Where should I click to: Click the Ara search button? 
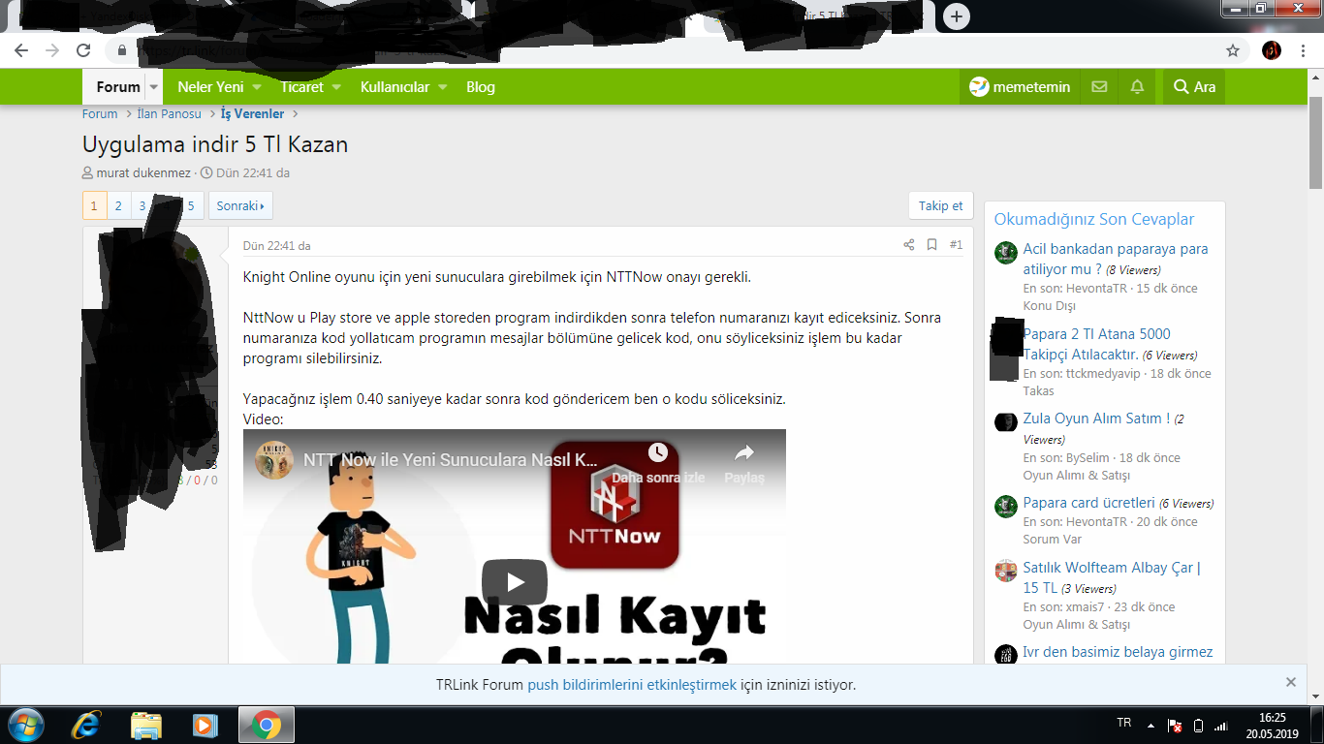click(1194, 87)
